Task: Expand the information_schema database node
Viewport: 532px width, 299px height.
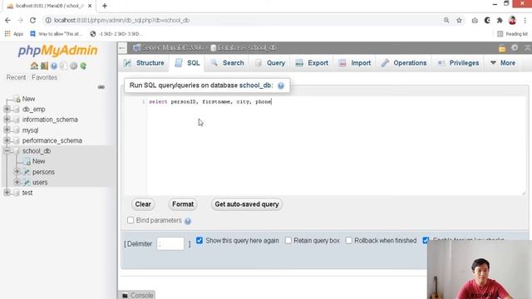Action: [7, 120]
